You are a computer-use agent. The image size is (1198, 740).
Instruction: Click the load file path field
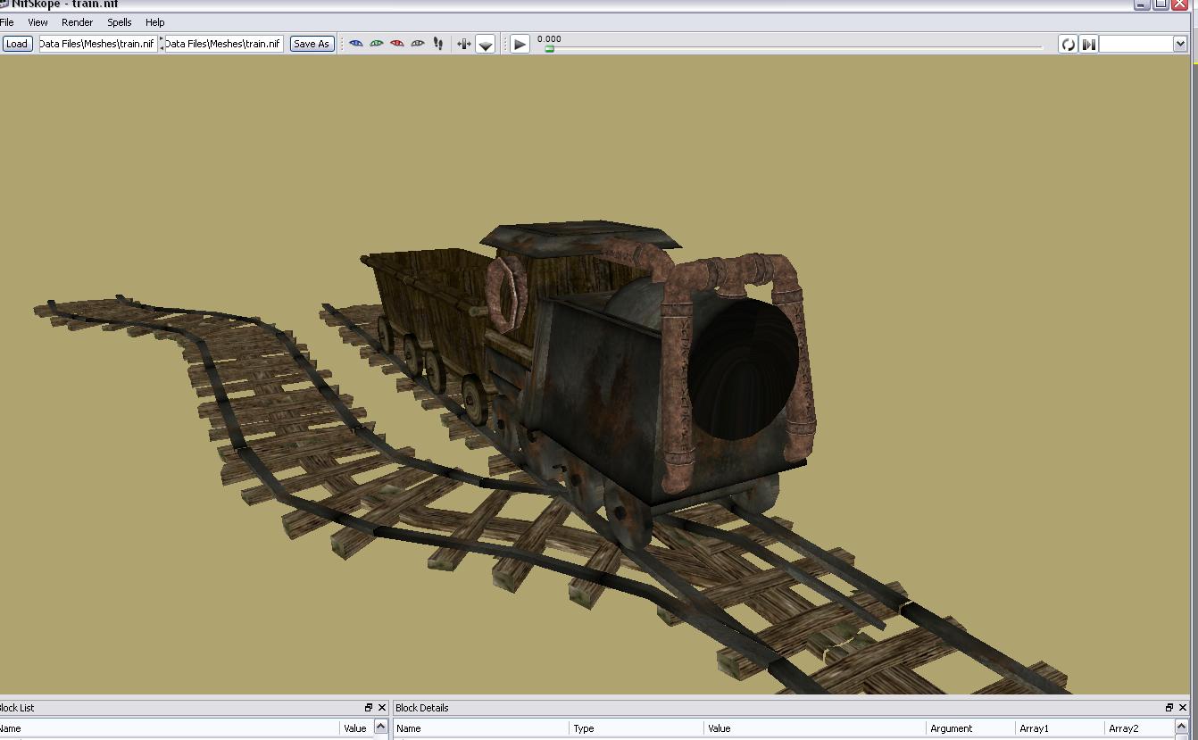coord(97,44)
